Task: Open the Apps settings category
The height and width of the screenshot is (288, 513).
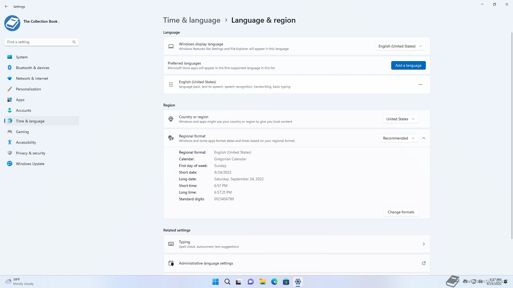Action: coord(42,100)
